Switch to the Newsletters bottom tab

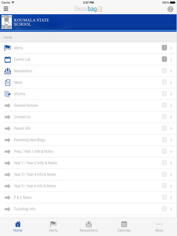pyautogui.click(x=88, y=227)
